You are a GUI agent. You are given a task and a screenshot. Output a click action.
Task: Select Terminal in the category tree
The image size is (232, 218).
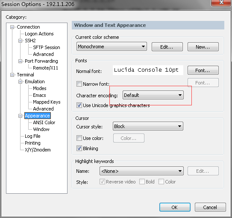click(26, 75)
